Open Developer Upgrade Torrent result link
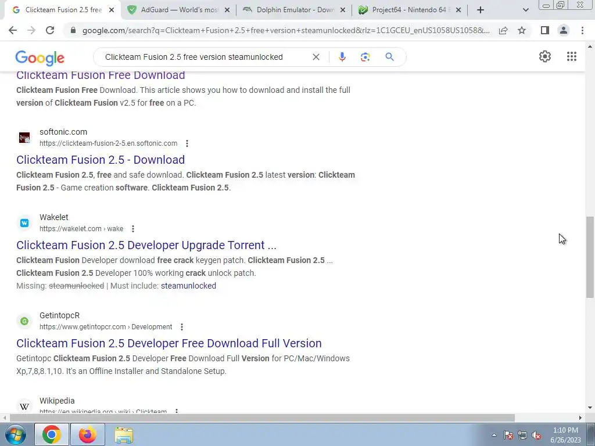 pyautogui.click(x=146, y=245)
